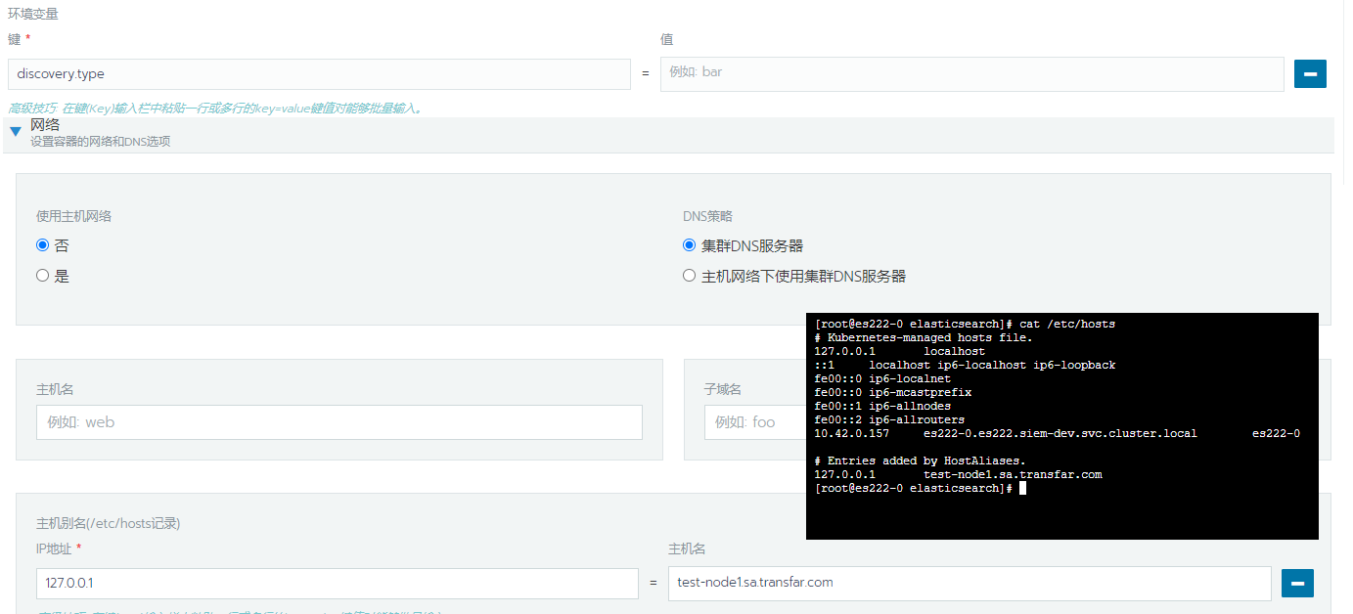1353x614 pixels.
Task: Click the terminal prompt cursor on last line
Action: point(1022,488)
